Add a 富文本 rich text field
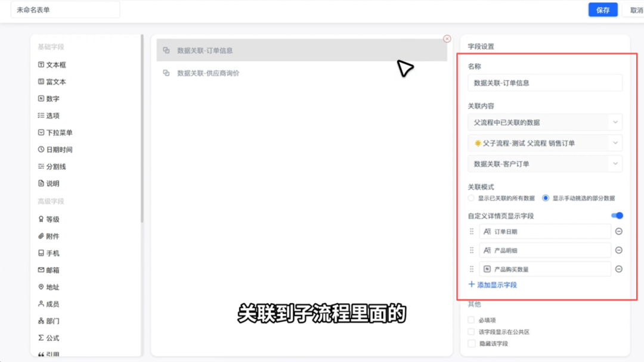This screenshot has height=362, width=644. coord(52,82)
